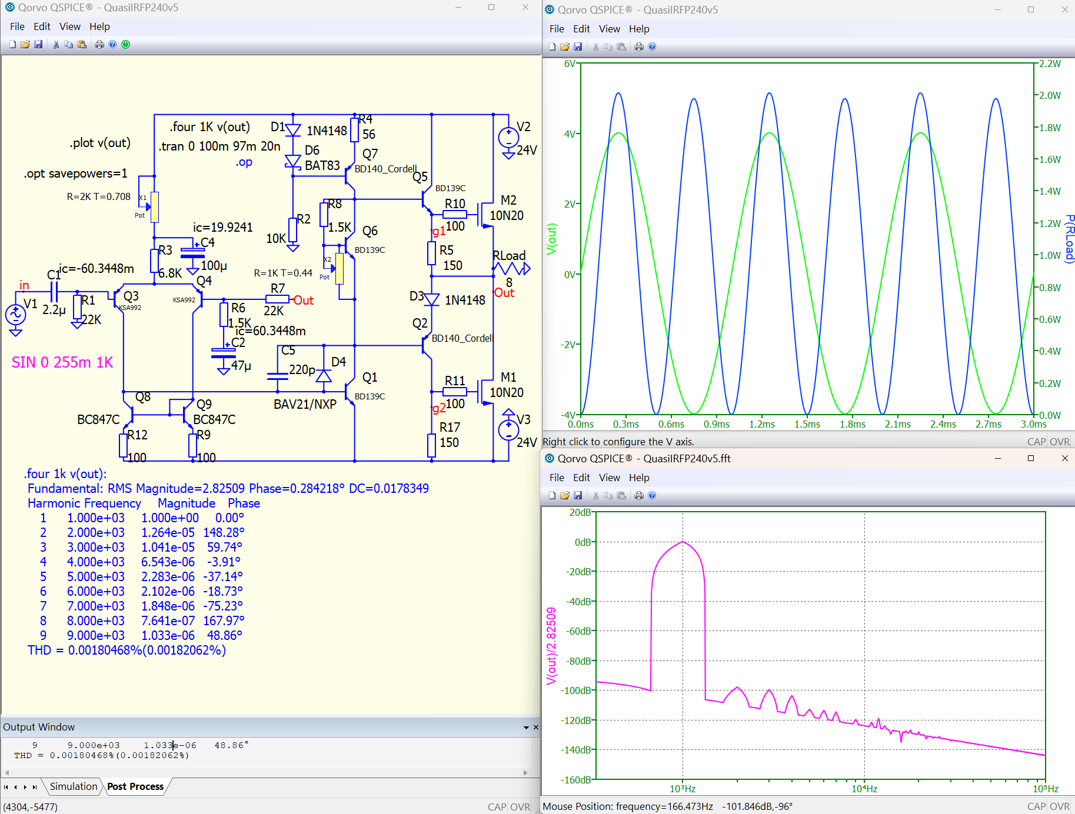Click the .plot v(out) directive
Screen dimensions: 1075x814
(100, 143)
